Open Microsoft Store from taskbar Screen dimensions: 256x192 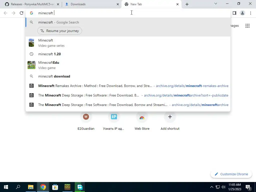pyautogui.click(x=55, y=187)
